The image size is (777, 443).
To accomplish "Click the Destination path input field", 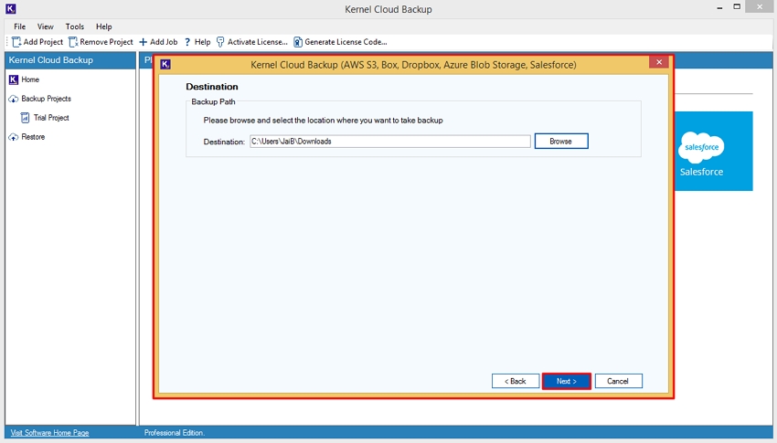I will point(390,141).
